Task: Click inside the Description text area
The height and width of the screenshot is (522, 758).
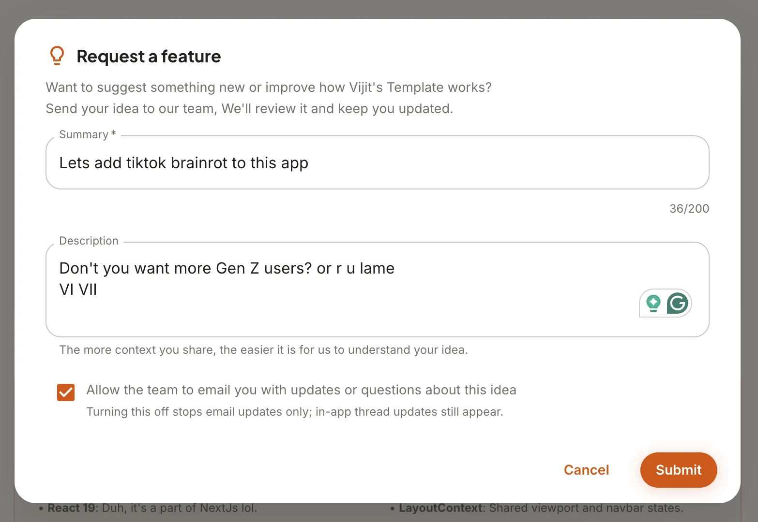Action: coord(378,290)
